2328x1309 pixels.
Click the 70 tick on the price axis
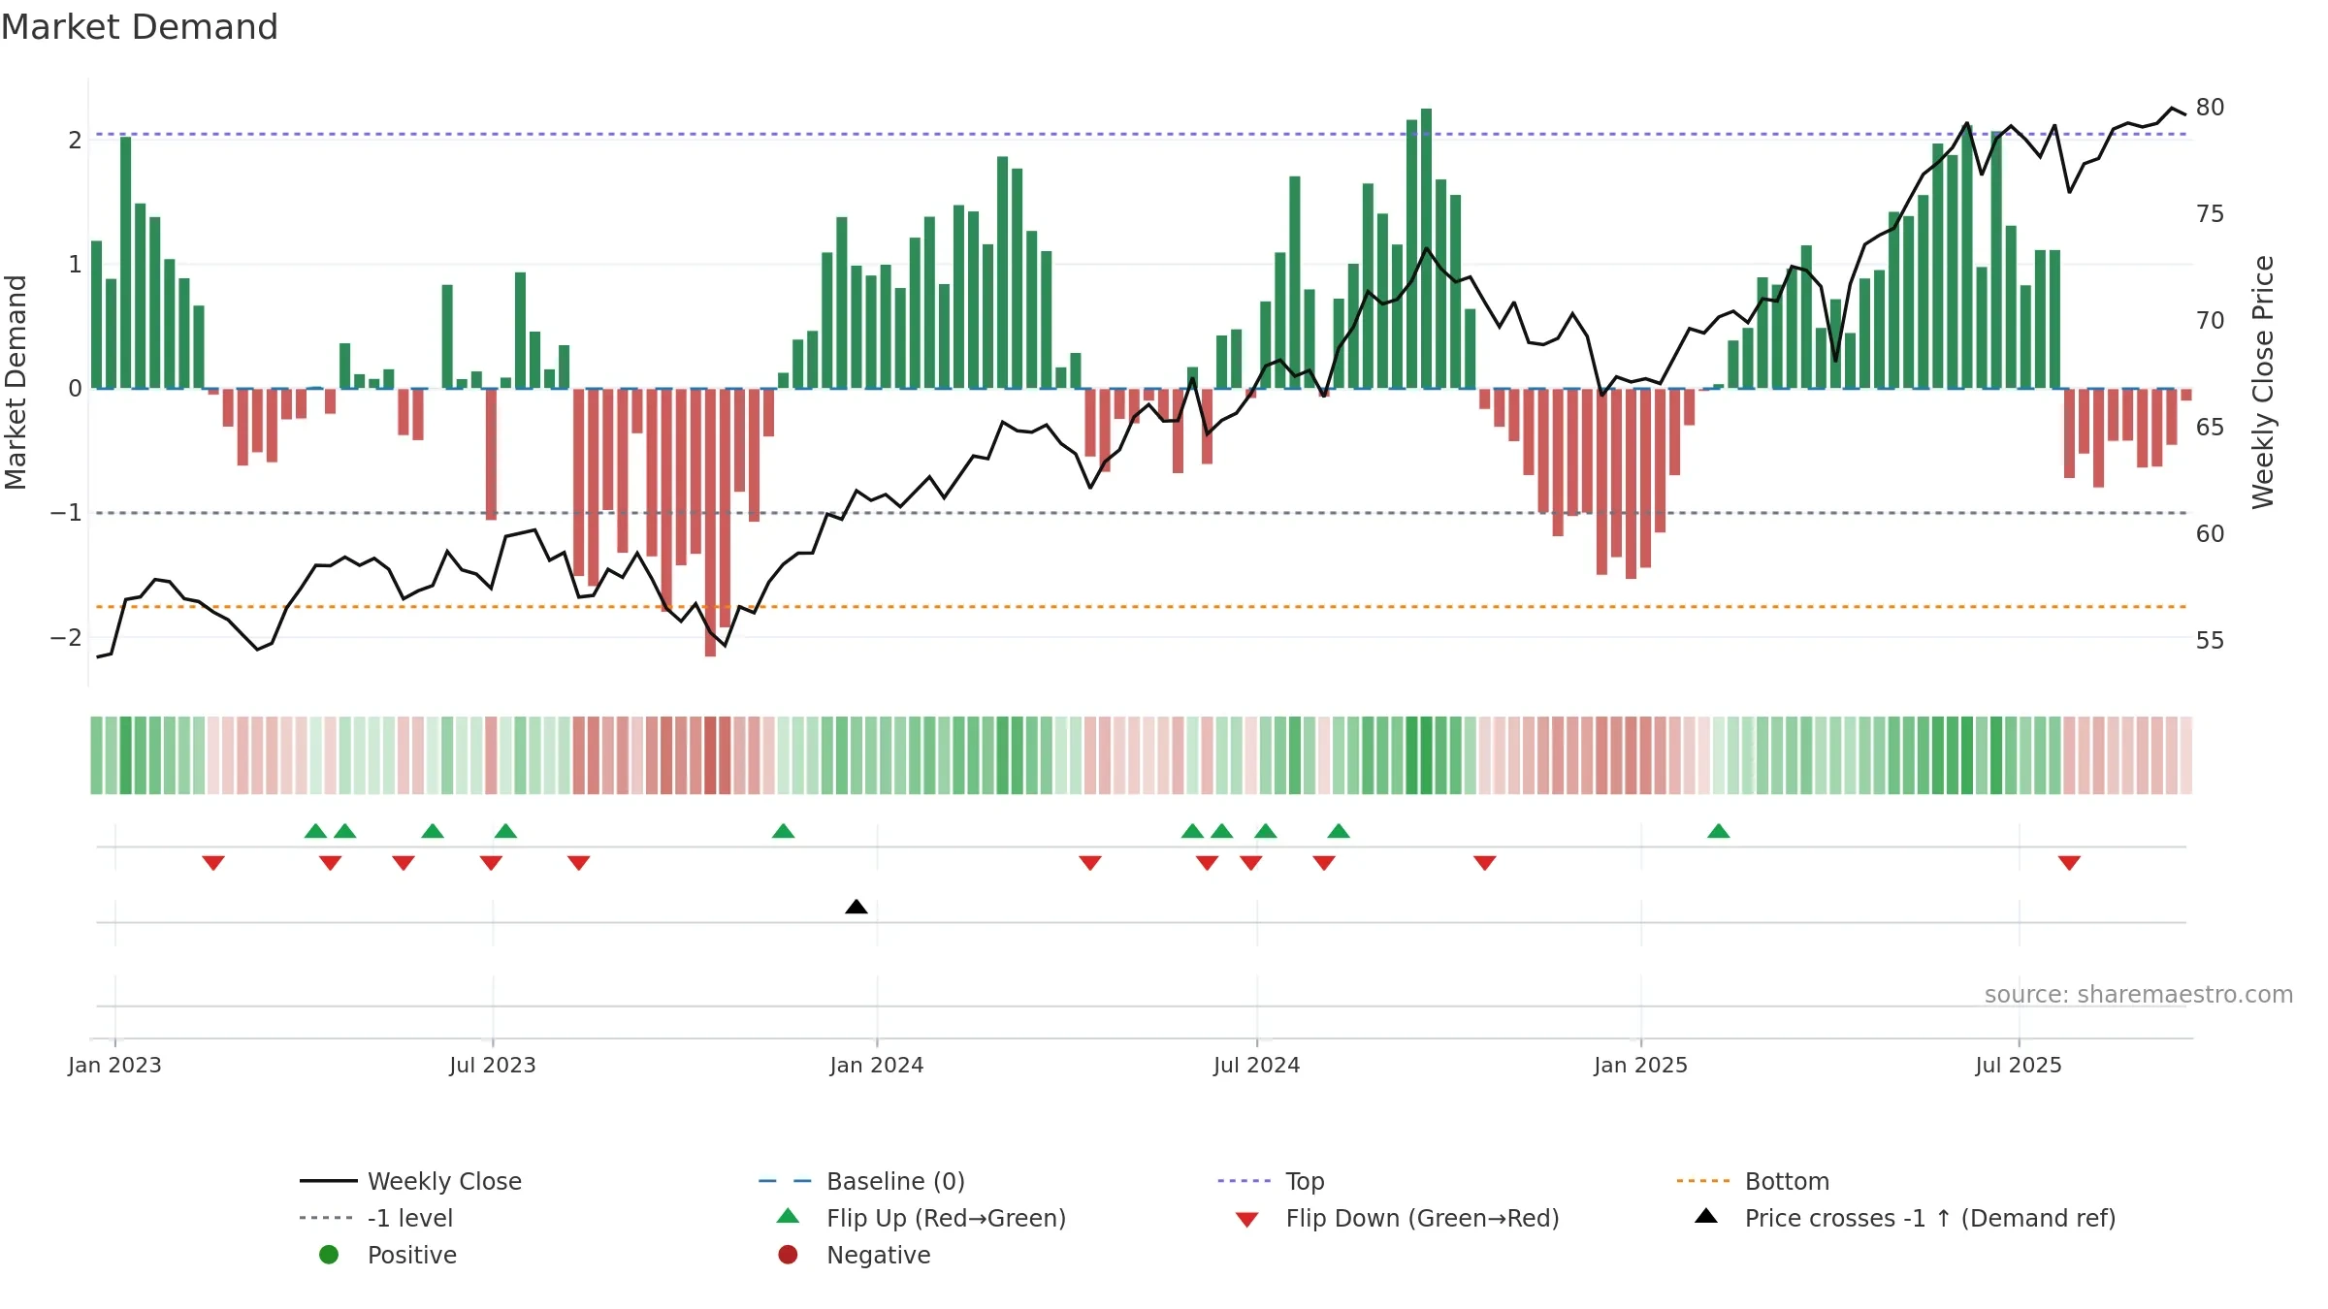click(2210, 321)
